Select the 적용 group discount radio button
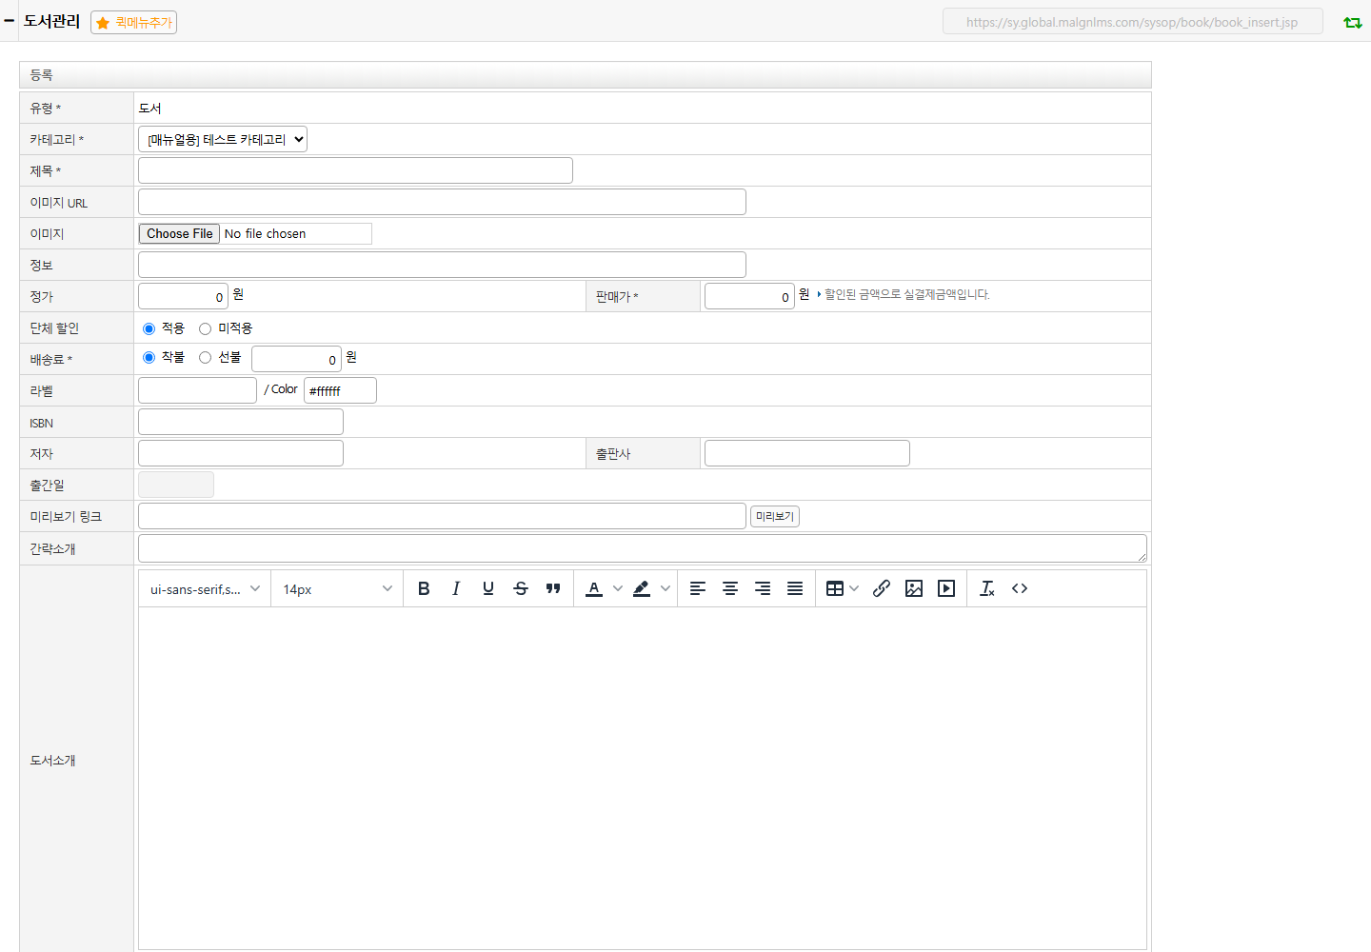This screenshot has height=952, width=1371. [149, 328]
